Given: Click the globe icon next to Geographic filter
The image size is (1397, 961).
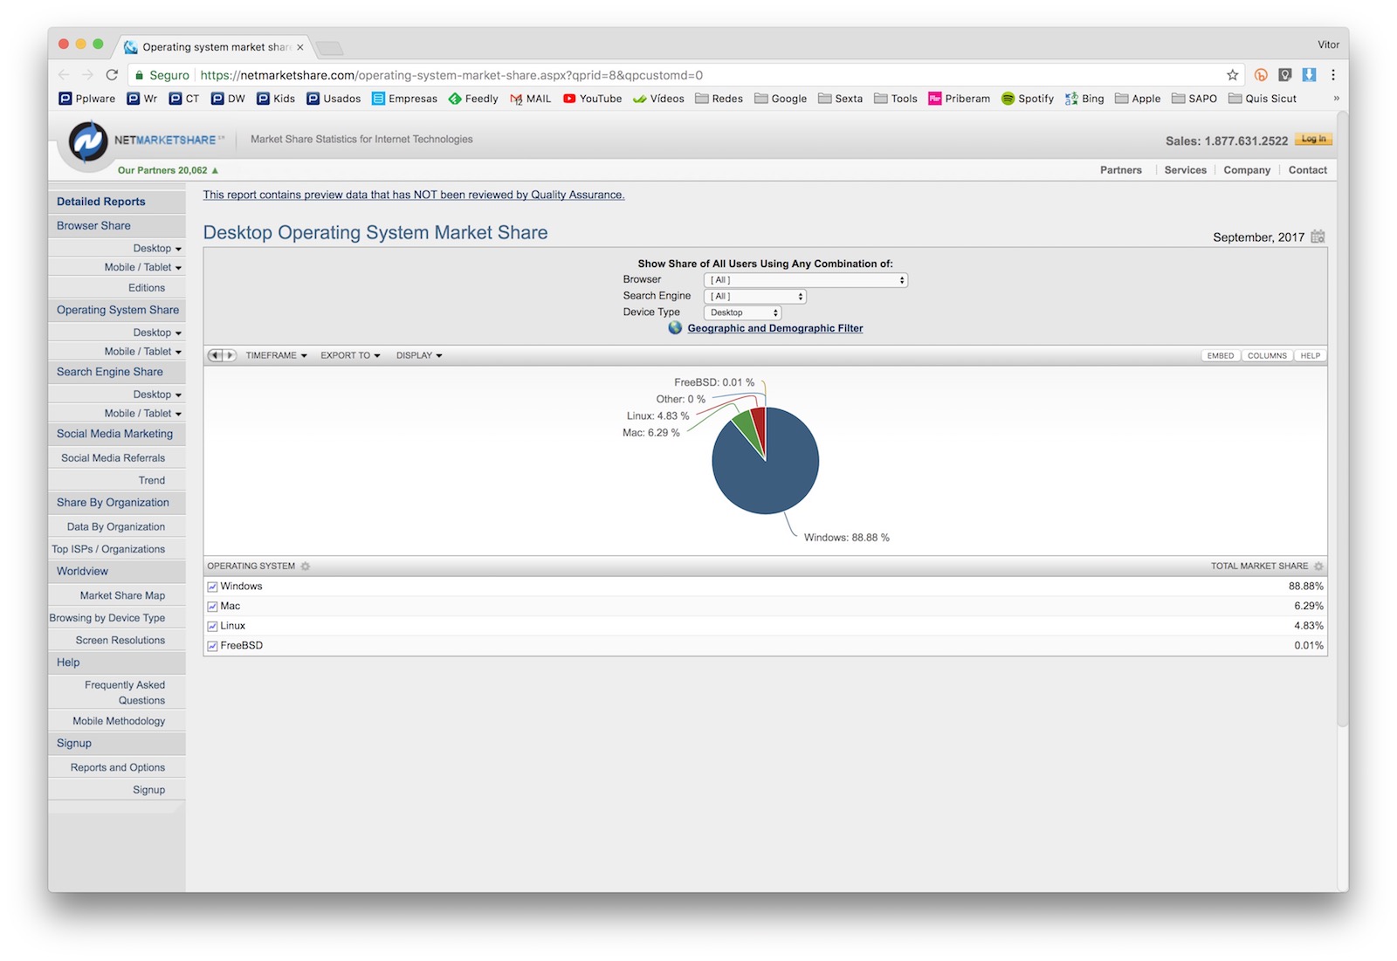Looking at the screenshot, I should tap(675, 328).
